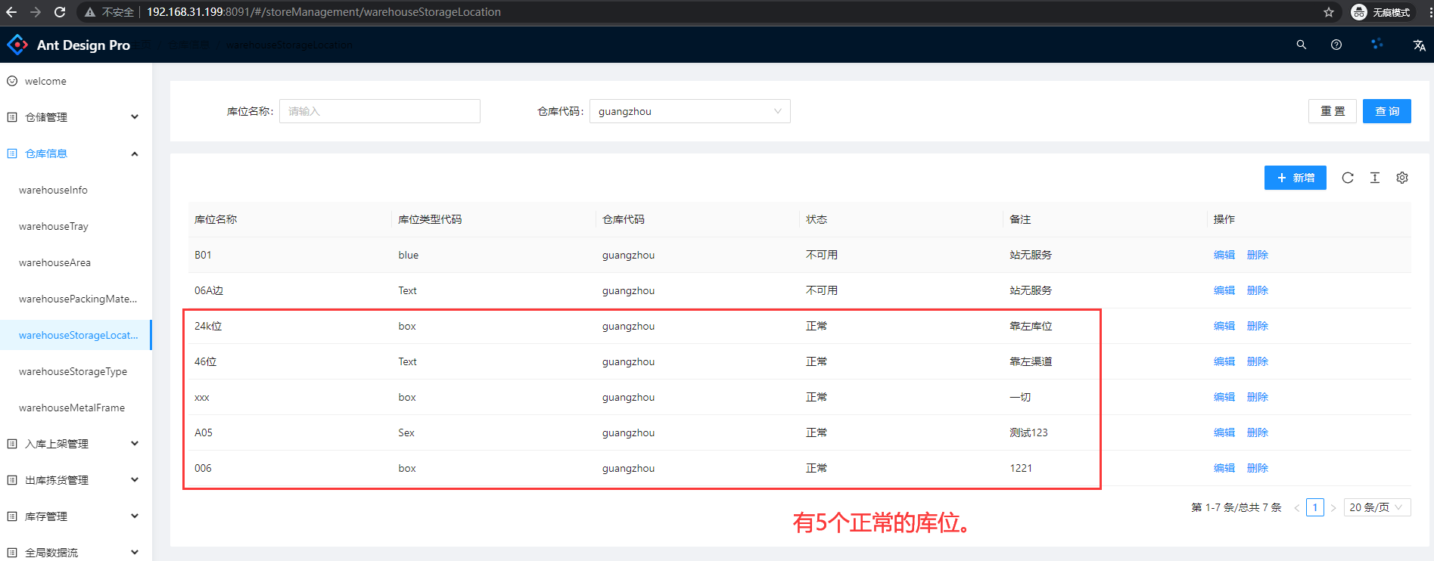
Task: Click the 库位名称 input field
Action: [x=379, y=111]
